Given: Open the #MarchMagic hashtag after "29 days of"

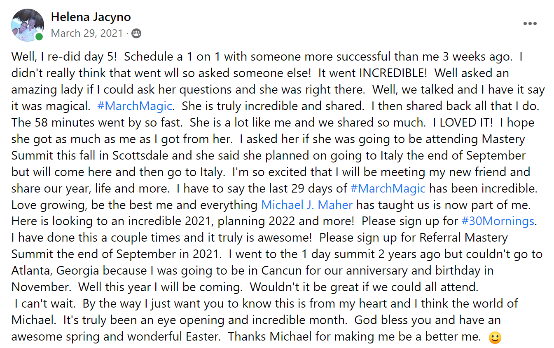Looking at the screenshot, I should (x=388, y=188).
